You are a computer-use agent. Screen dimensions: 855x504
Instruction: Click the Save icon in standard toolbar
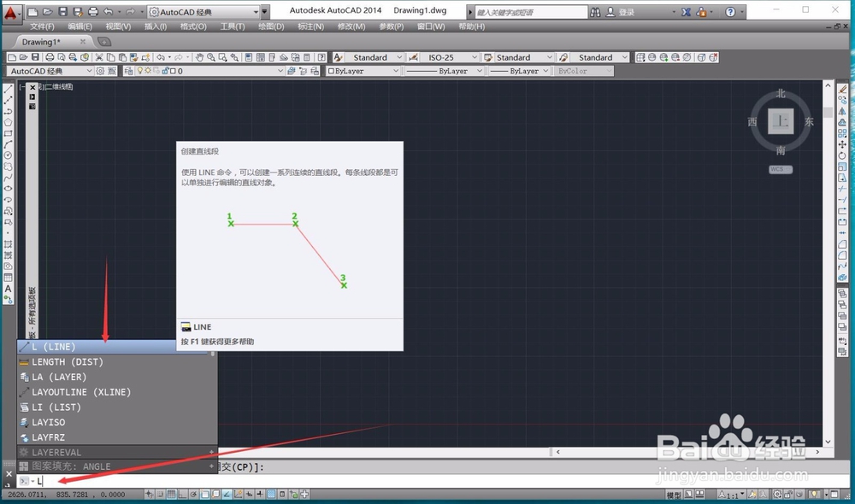(x=35, y=57)
